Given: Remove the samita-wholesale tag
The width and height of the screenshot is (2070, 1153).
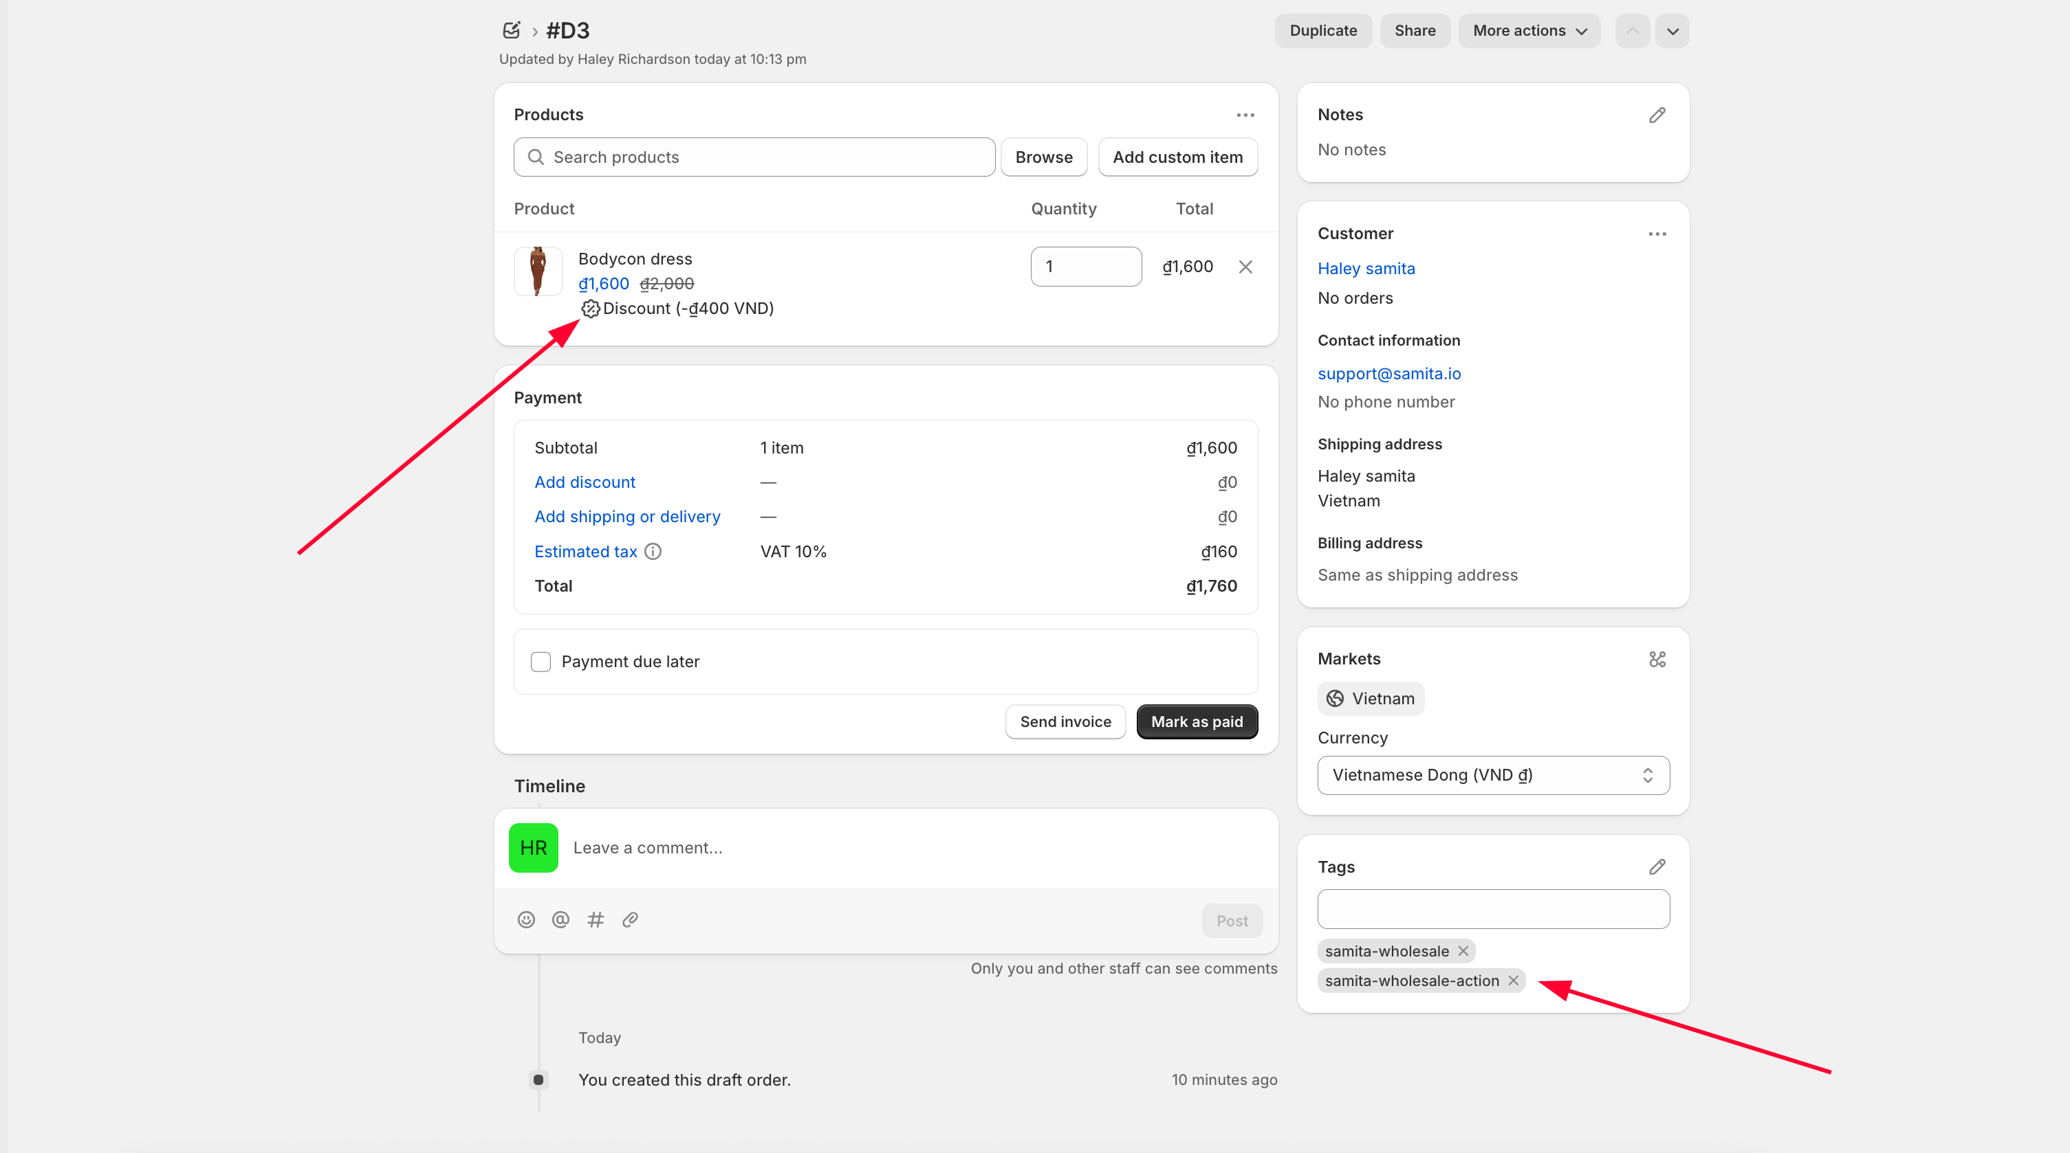Looking at the screenshot, I should click(x=1463, y=952).
